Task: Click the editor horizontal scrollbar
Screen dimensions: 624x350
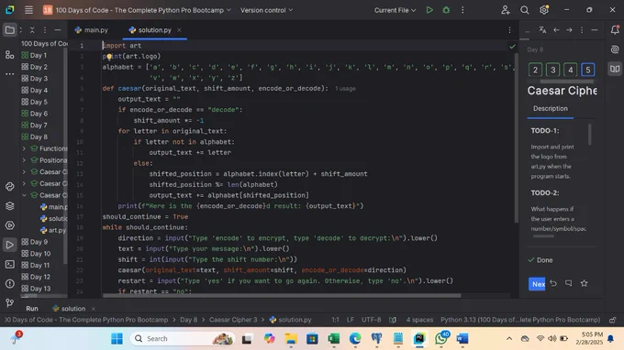Action: click(282, 296)
